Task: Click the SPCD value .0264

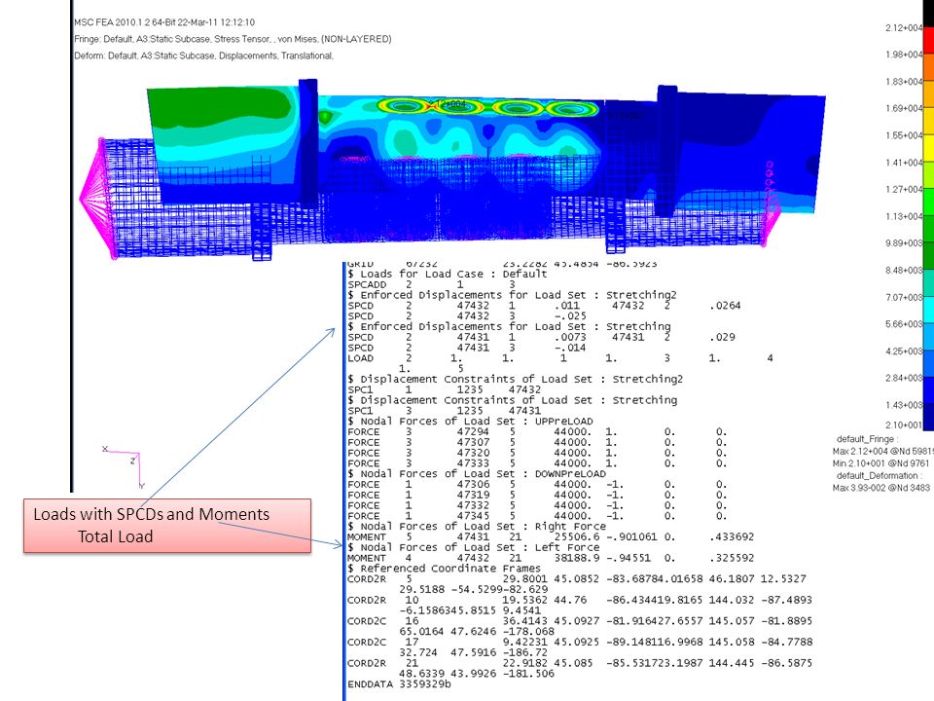Action: point(725,306)
